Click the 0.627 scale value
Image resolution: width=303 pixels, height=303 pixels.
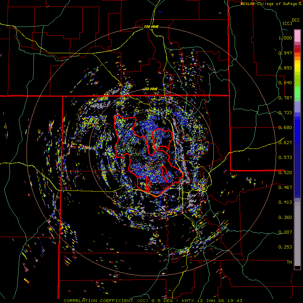[285, 143]
